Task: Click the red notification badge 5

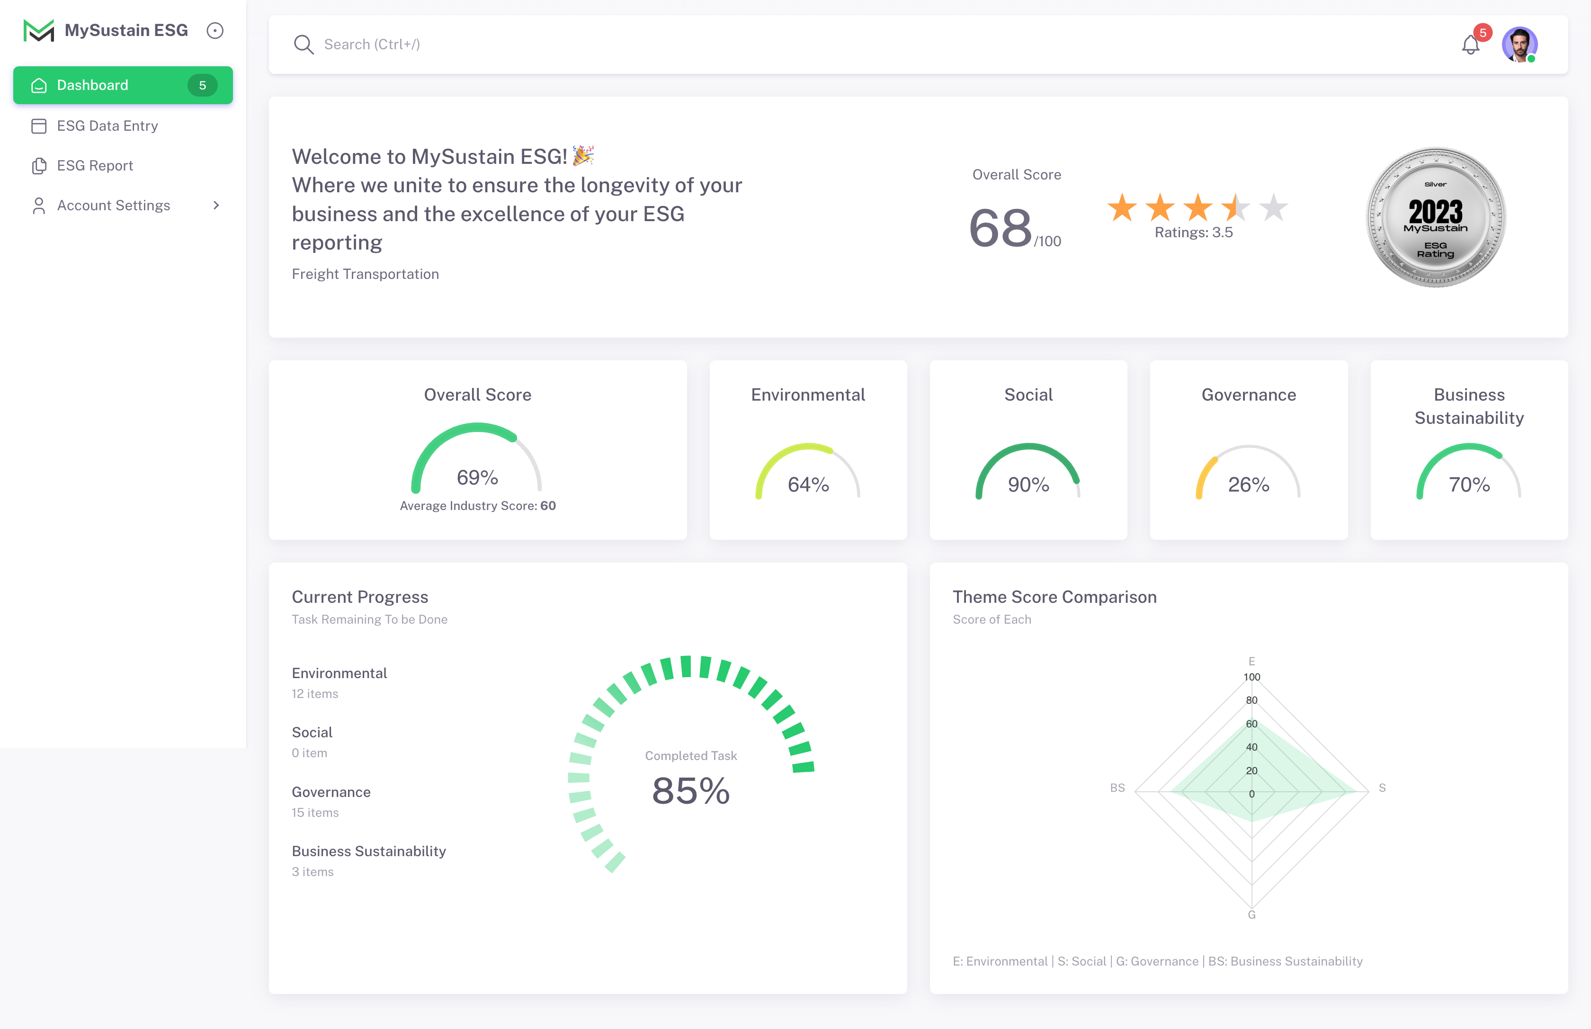Action: pyautogui.click(x=1482, y=33)
